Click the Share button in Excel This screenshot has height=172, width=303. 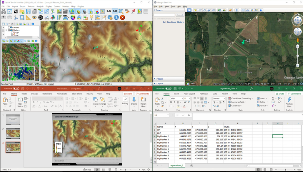280,94
